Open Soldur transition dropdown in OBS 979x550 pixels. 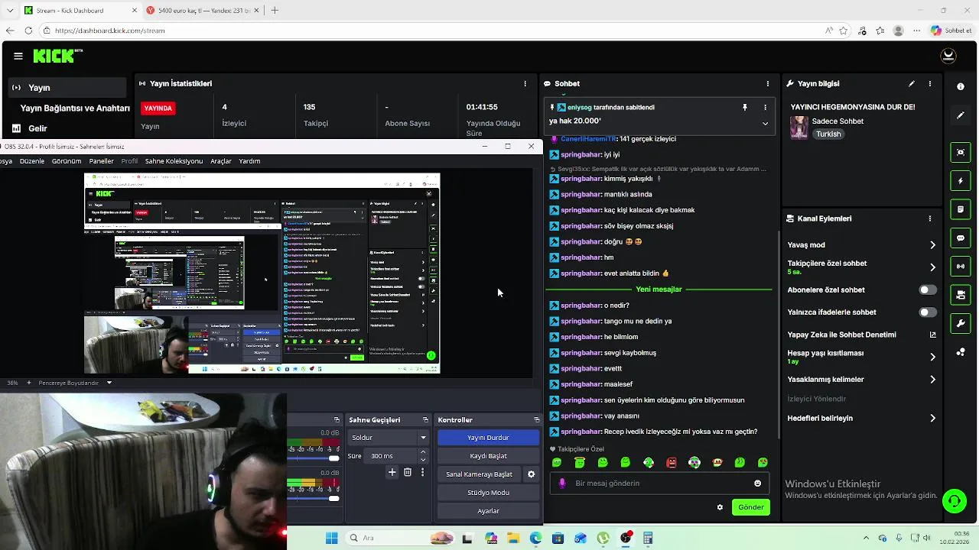point(388,438)
